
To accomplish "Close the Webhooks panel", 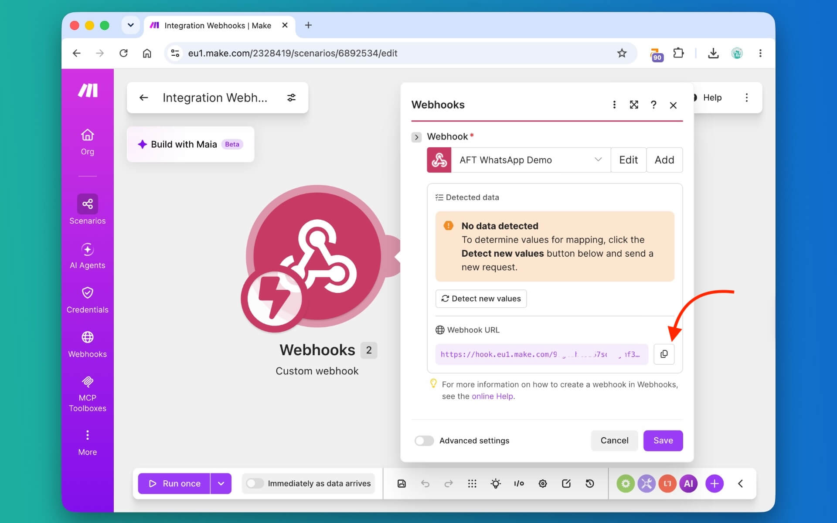I will tap(673, 105).
